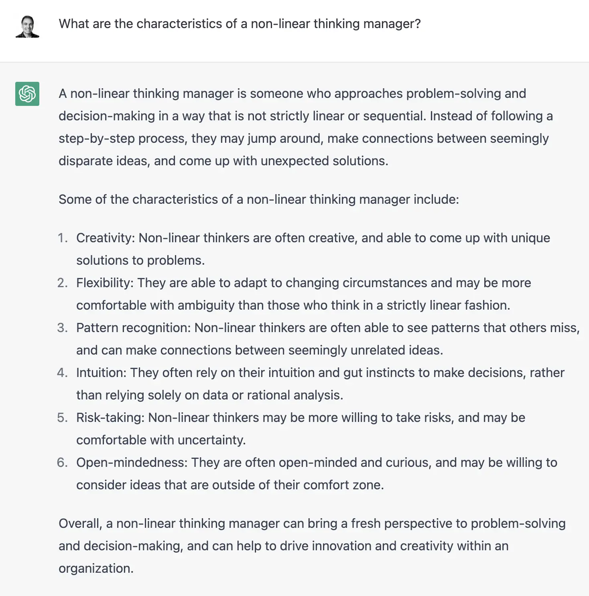Click the list number 1 marker

[x=63, y=238]
